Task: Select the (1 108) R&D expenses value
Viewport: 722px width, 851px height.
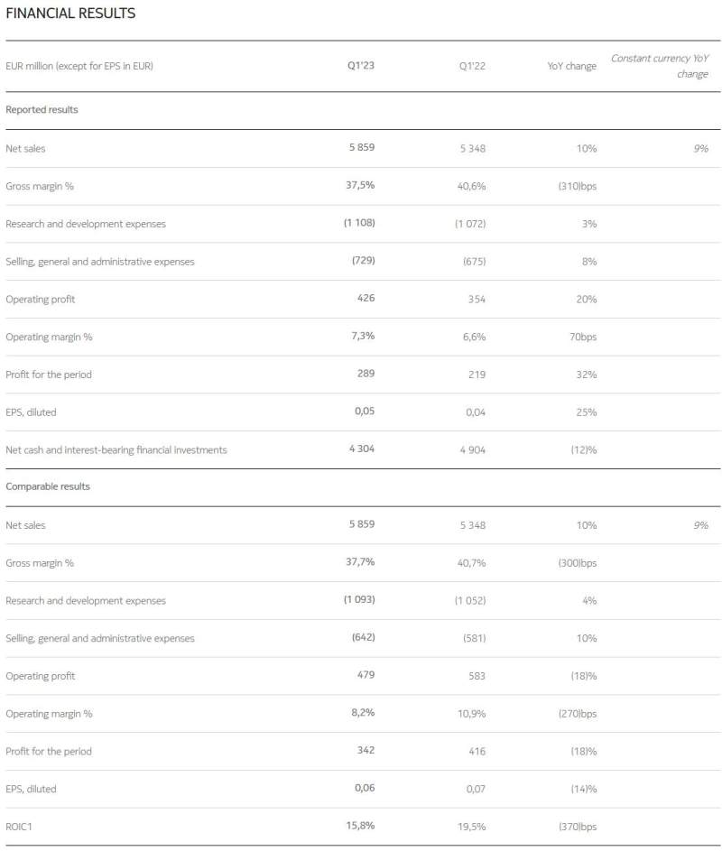Action: point(359,223)
